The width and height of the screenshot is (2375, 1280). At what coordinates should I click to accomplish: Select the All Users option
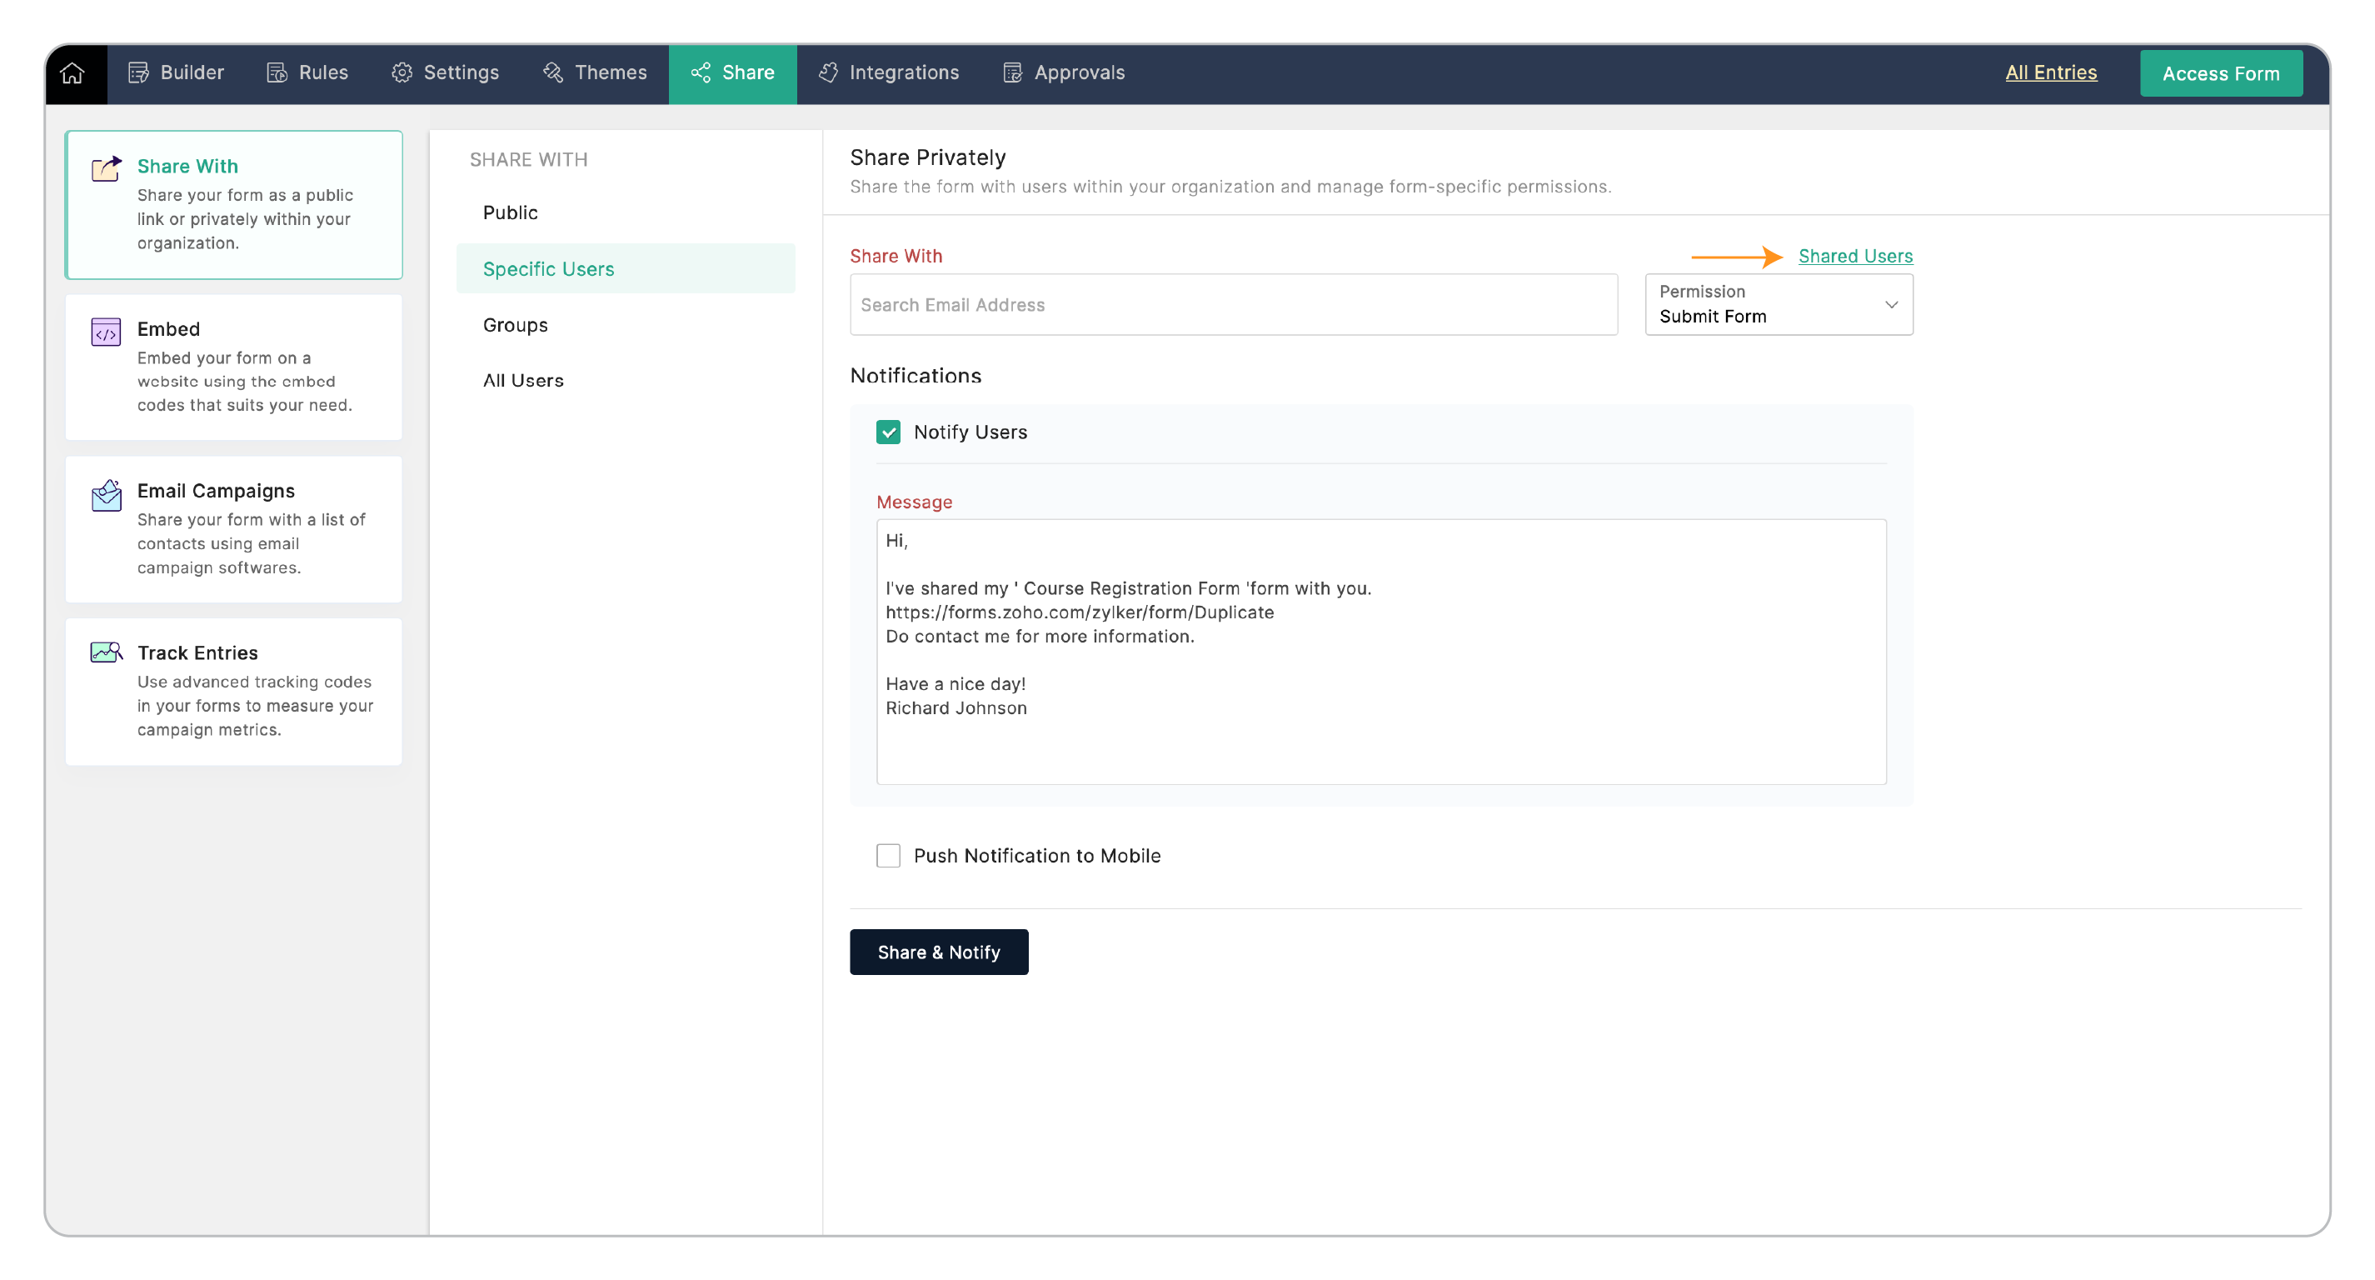tap(523, 380)
